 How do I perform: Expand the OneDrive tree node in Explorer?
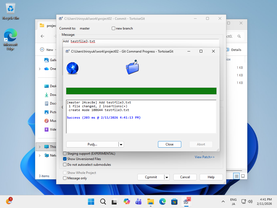39,69
